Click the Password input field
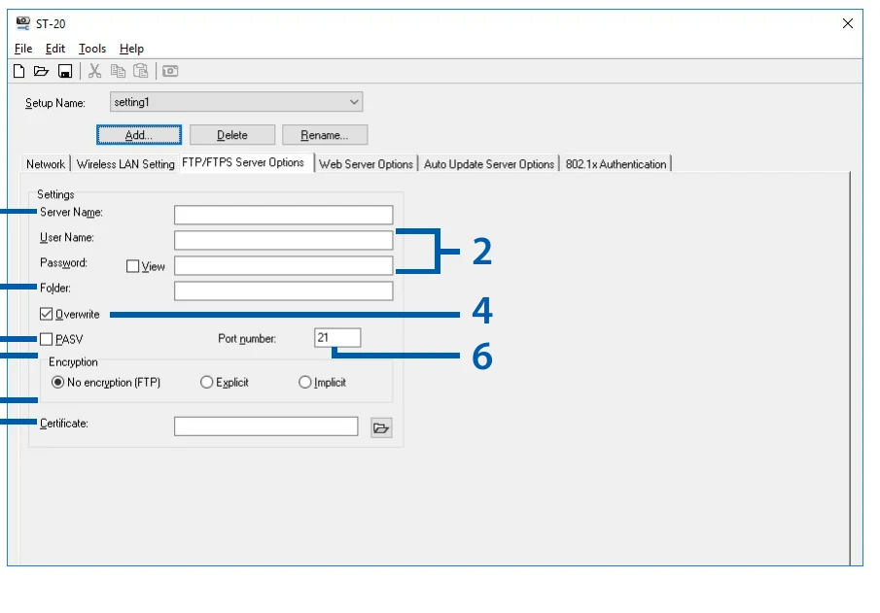Viewport: 880px width, 613px height. click(x=283, y=265)
